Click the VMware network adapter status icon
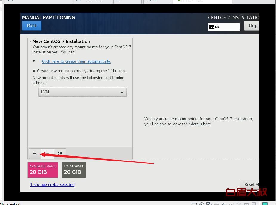Screen dimensions: 276x205 pos(209,204)
